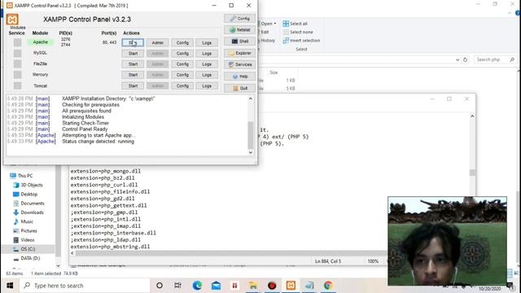Open XAMPP Shell
This screenshot has width=521, height=293.
pos(239,42)
